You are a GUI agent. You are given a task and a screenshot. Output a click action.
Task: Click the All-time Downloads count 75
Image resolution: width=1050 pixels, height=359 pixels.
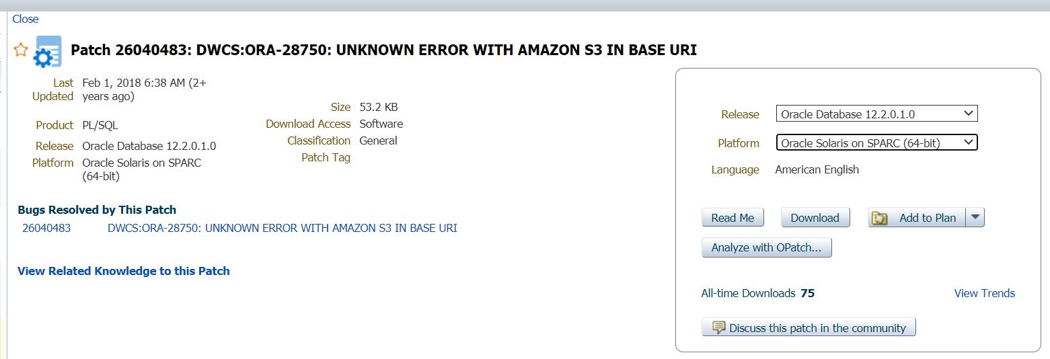(807, 293)
